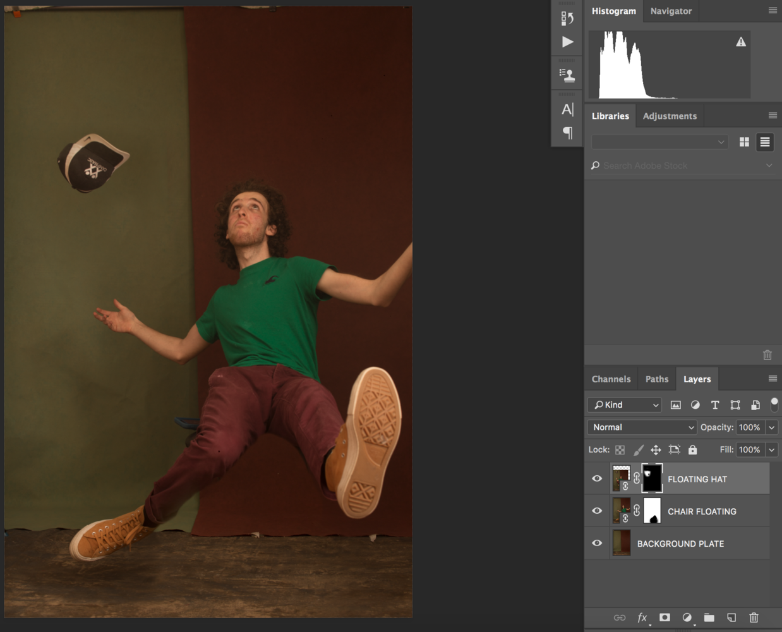Open the Paragraph panel icon
Image resolution: width=782 pixels, height=632 pixels.
click(567, 133)
